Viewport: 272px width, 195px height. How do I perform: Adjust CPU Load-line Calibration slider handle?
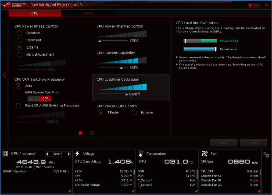tap(127, 94)
